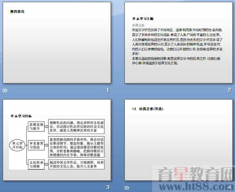
Task: Select slide 2 thumbnail with unit theme text
Action: click(179, 43)
